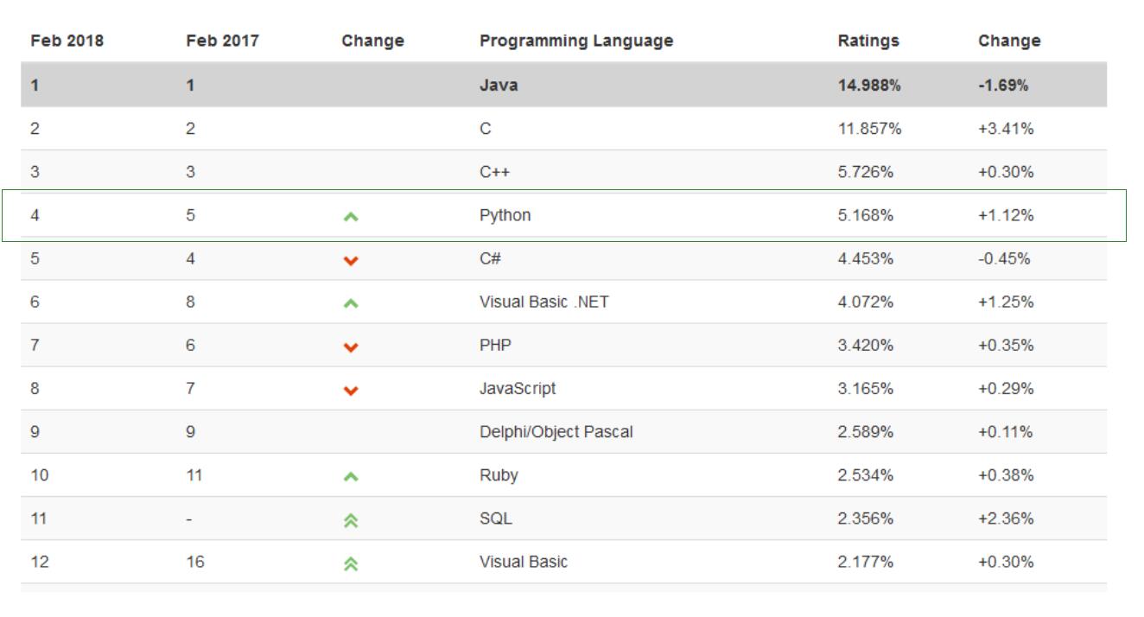The width and height of the screenshot is (1144, 617).
Task: Click the green up arrow in Python row
Action: tap(350, 217)
